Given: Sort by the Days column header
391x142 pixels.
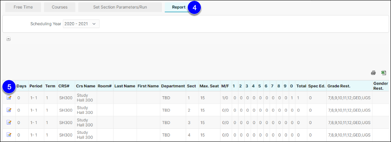Looking at the screenshot, I should pyautogui.click(x=21, y=86).
